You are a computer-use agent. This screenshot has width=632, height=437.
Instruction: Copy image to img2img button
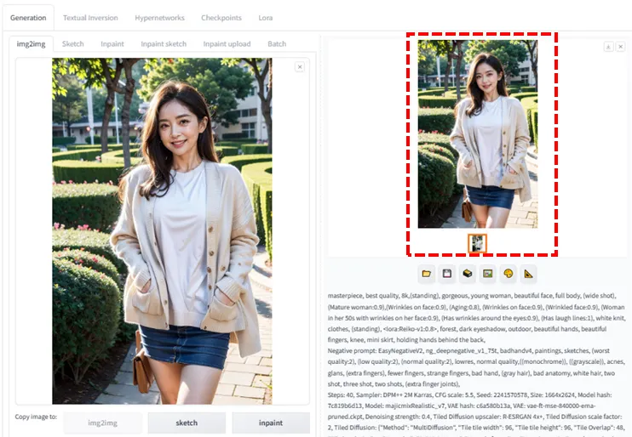(x=103, y=423)
